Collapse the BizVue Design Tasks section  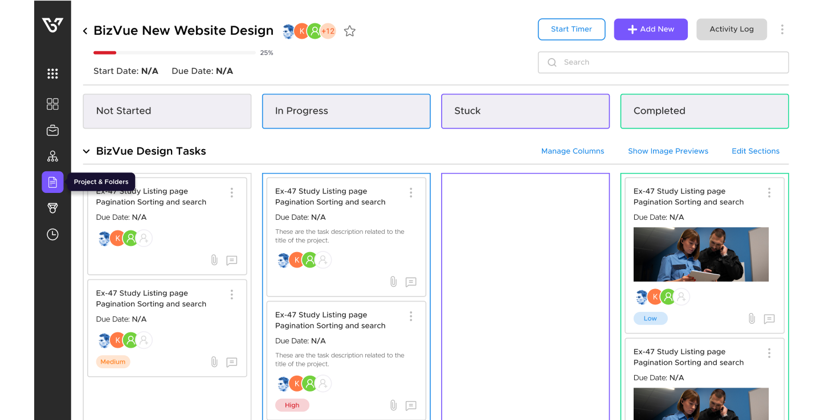[x=86, y=151]
